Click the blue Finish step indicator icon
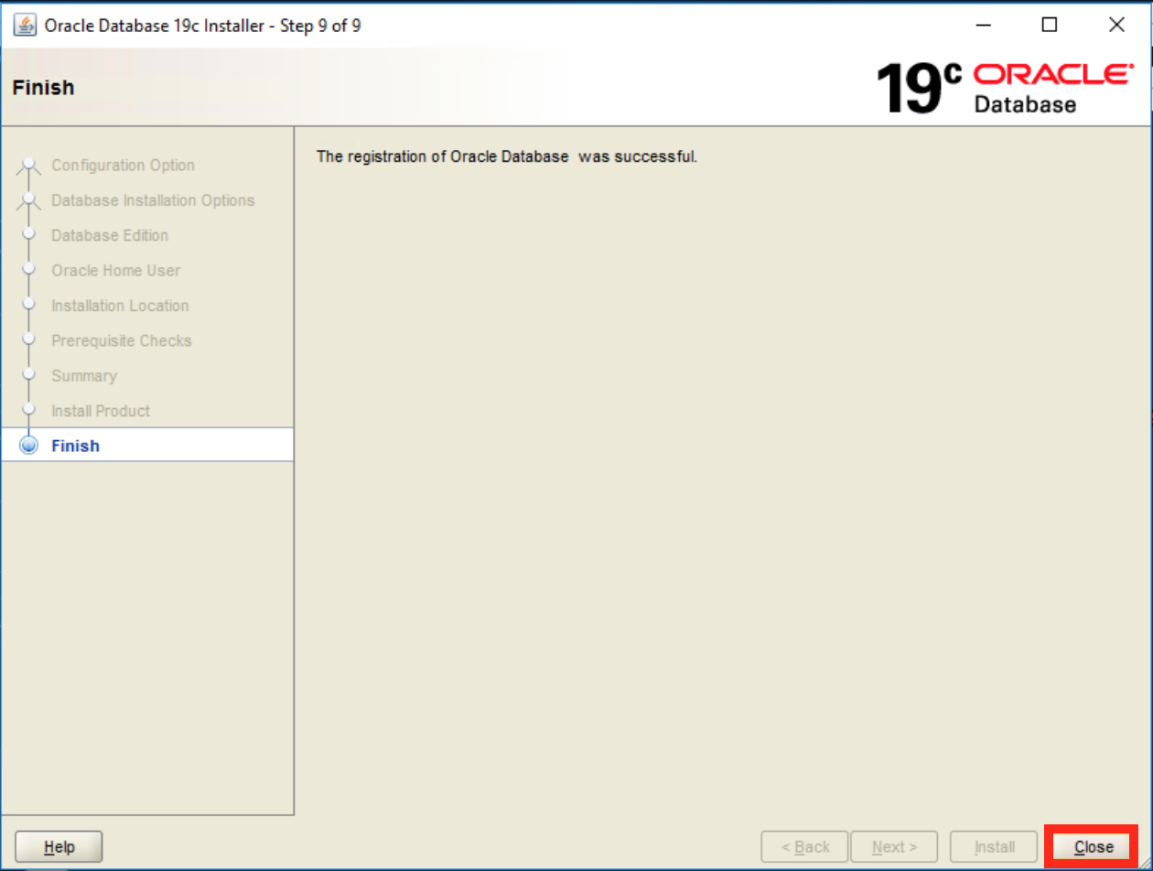This screenshot has width=1153, height=871. tap(29, 446)
